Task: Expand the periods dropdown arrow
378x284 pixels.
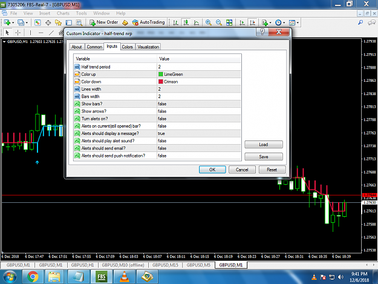Action: click(284, 22)
